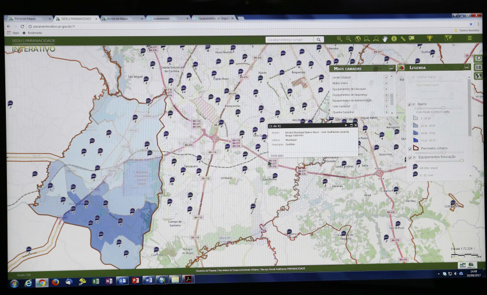The height and width of the screenshot is (295, 487).
Task: Select the ruler measure tool
Action: click(403, 39)
